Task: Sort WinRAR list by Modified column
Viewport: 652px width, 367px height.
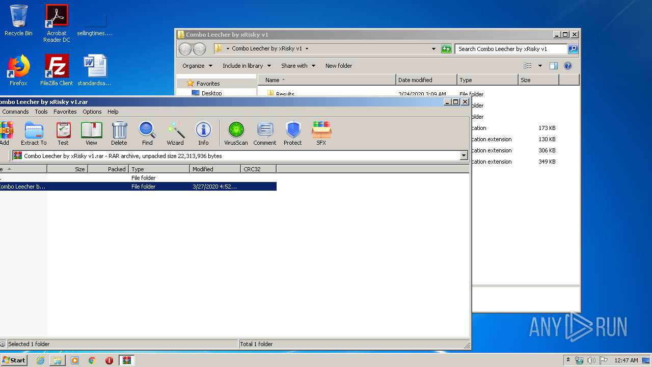Action: point(215,169)
